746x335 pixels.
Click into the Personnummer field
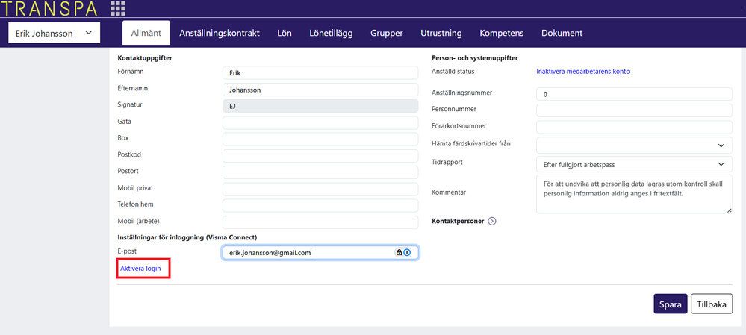click(634, 110)
